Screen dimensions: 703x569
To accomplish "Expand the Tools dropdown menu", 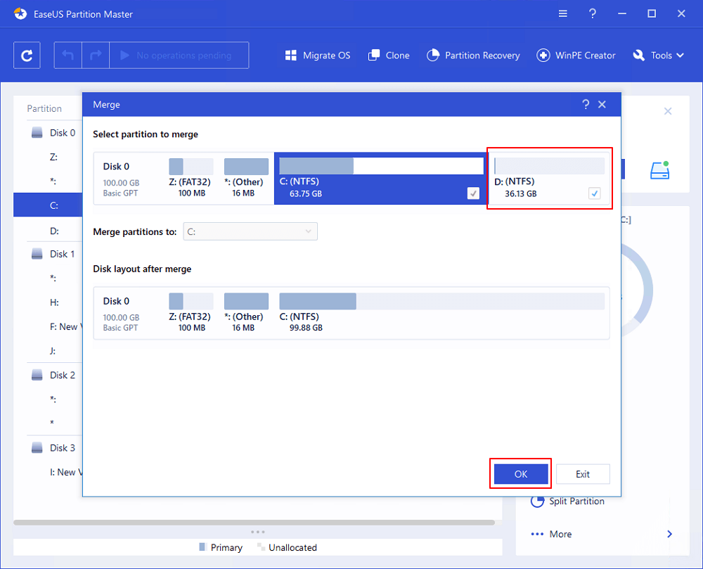I will tap(658, 55).
